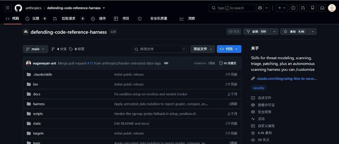Open the 添加文件 dropdown
Screen dimensions: 339x144
click(x=203, y=49)
